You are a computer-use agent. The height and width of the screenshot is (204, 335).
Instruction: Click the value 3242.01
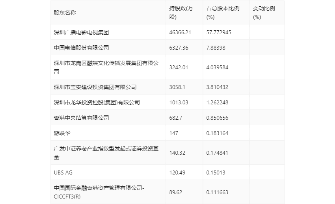click(179, 67)
